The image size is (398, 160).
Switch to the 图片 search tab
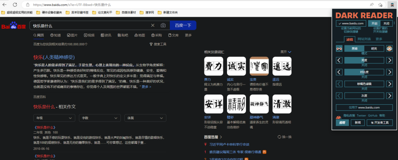(x=72, y=35)
